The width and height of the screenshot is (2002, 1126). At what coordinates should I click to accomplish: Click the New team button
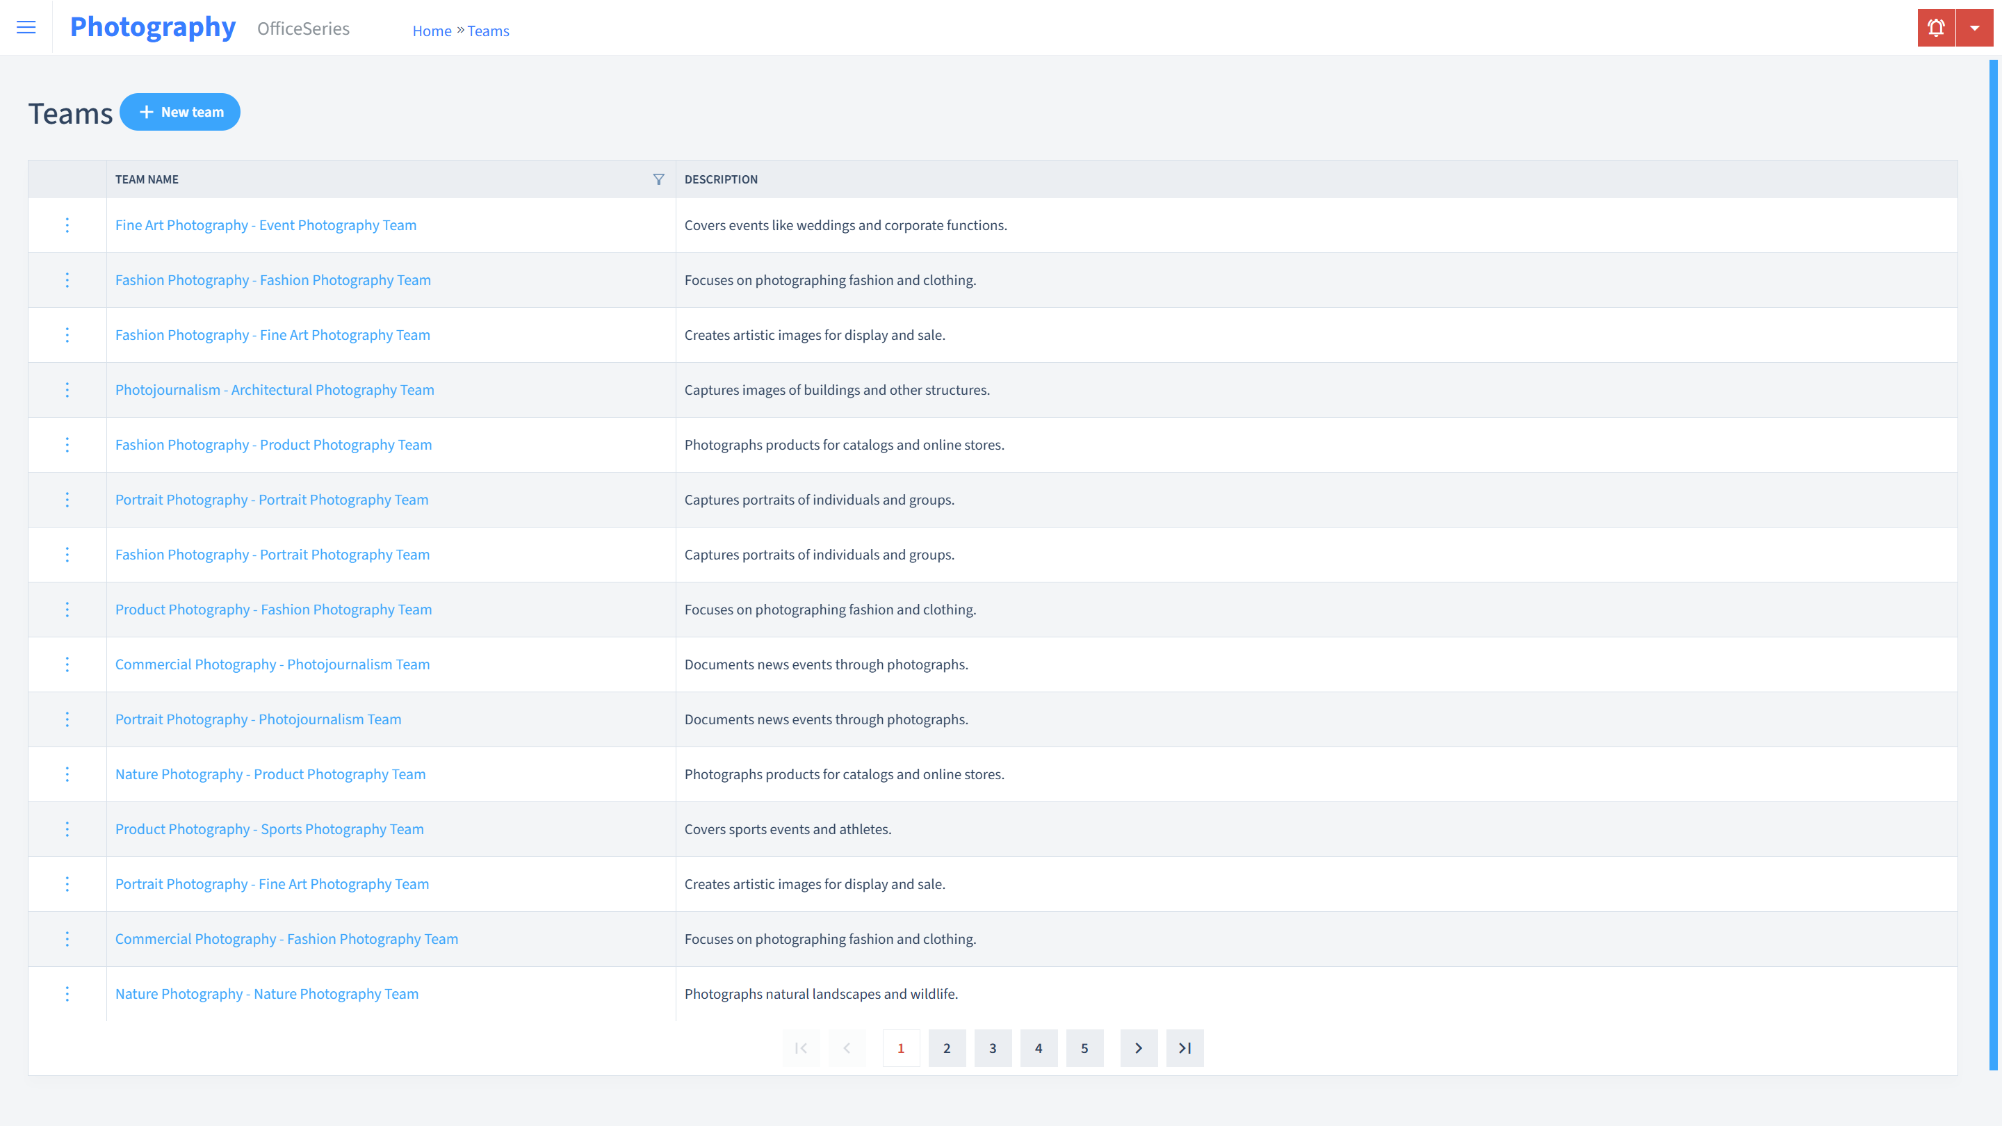click(x=180, y=111)
